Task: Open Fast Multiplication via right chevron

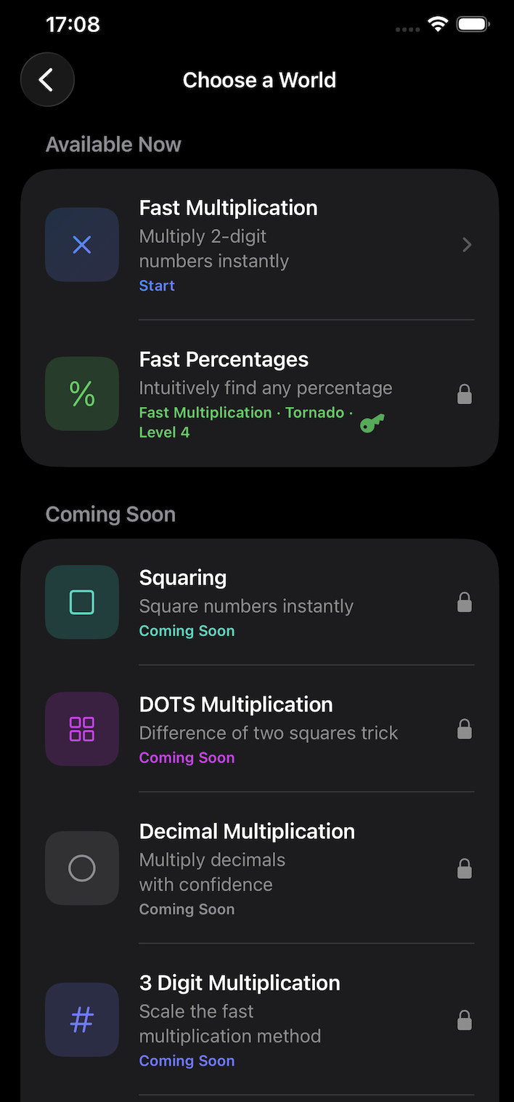Action: pos(467,245)
